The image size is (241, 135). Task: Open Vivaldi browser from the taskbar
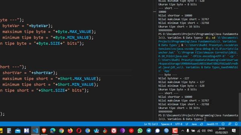pos(114,131)
